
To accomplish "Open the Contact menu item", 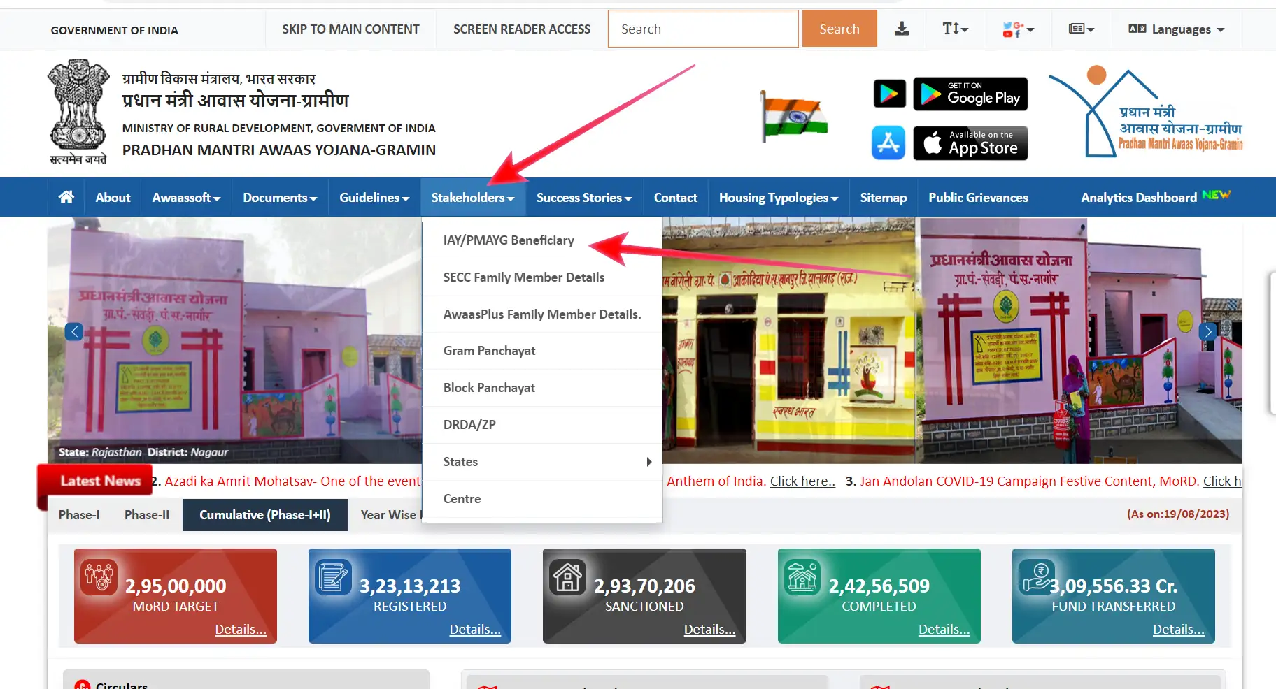I will pyautogui.click(x=675, y=197).
